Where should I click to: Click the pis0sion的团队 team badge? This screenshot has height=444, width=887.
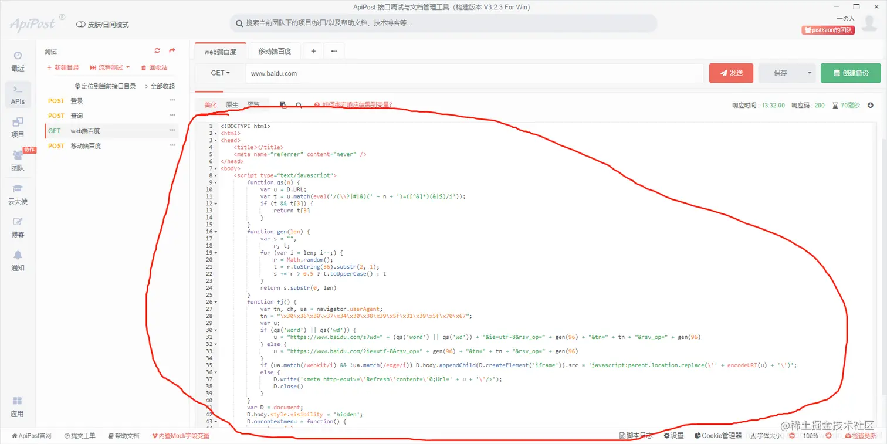click(828, 30)
